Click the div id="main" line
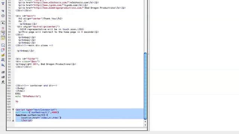 point(25,16)
